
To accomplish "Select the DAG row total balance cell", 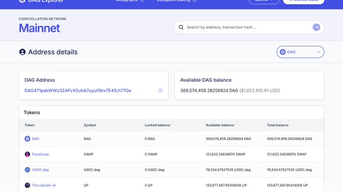I will [x=290, y=139].
